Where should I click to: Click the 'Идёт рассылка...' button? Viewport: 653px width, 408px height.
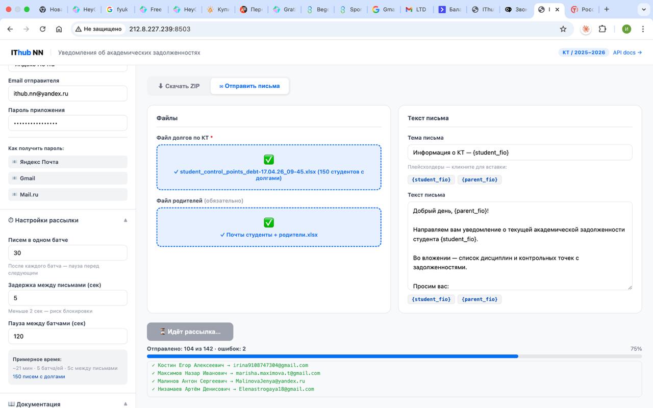pyautogui.click(x=190, y=331)
